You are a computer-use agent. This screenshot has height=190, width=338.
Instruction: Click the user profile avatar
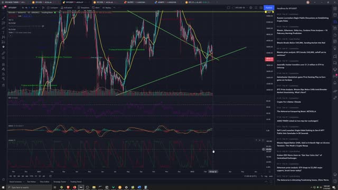pyautogui.click(x=308, y=2)
